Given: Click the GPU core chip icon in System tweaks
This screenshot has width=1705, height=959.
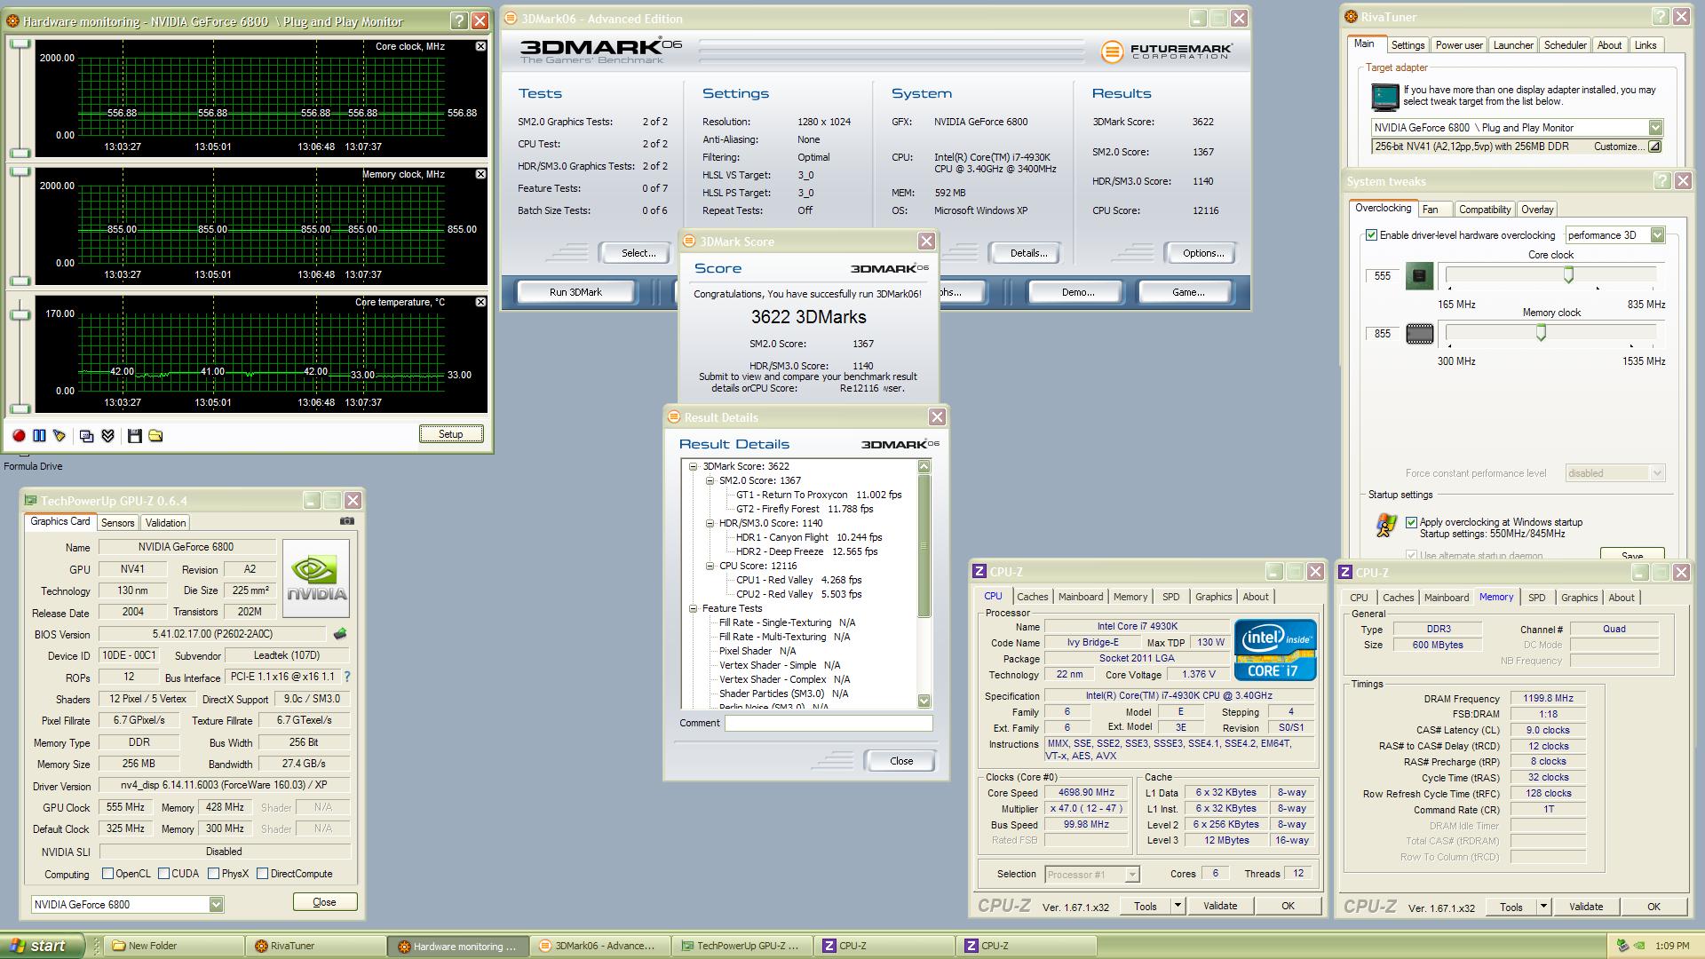Looking at the screenshot, I should point(1419,276).
